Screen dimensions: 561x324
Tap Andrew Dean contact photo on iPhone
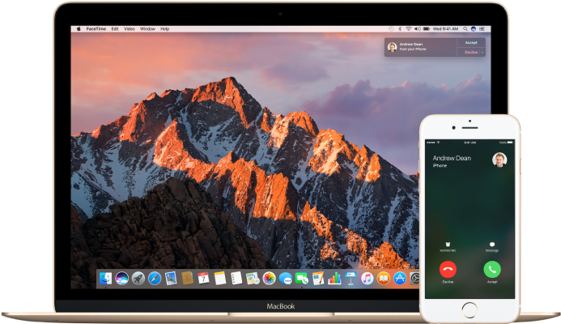[499, 160]
